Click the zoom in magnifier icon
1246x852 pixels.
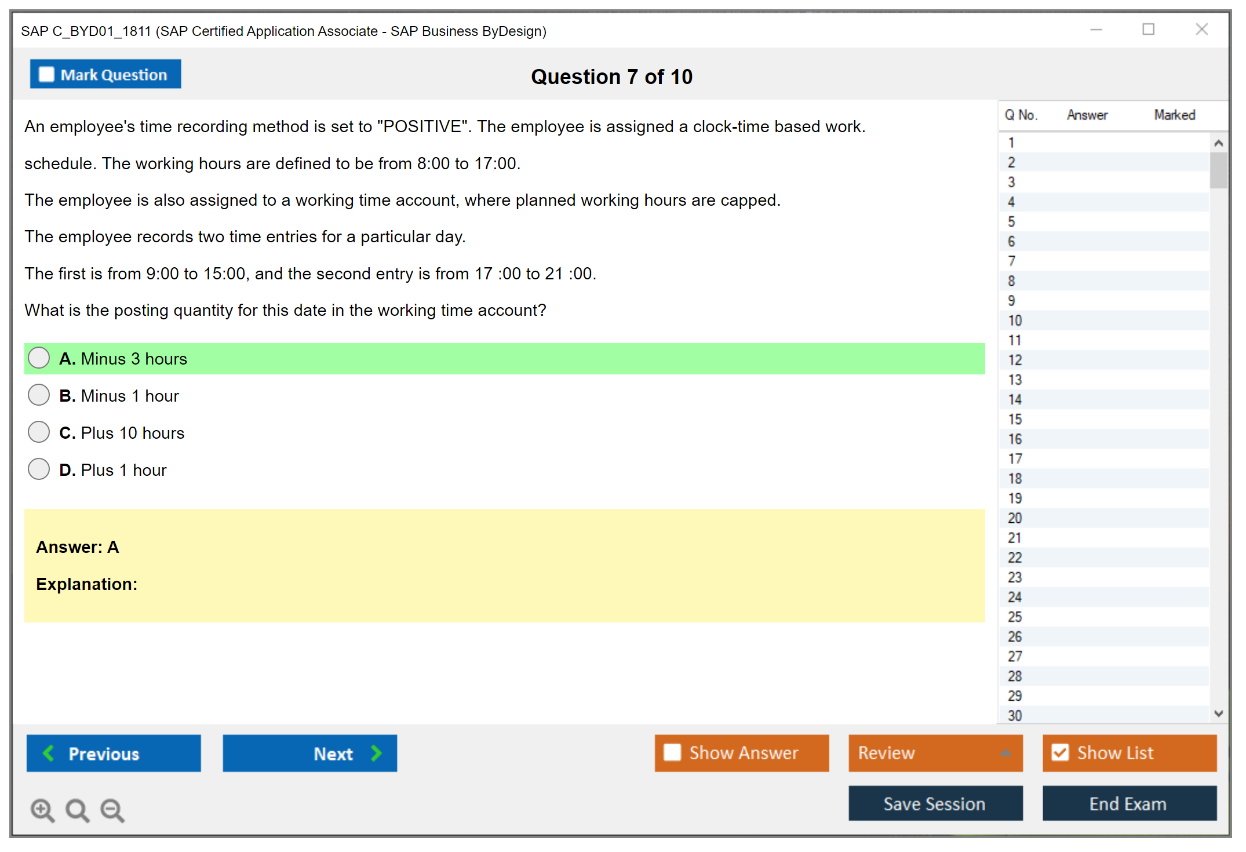click(x=42, y=810)
